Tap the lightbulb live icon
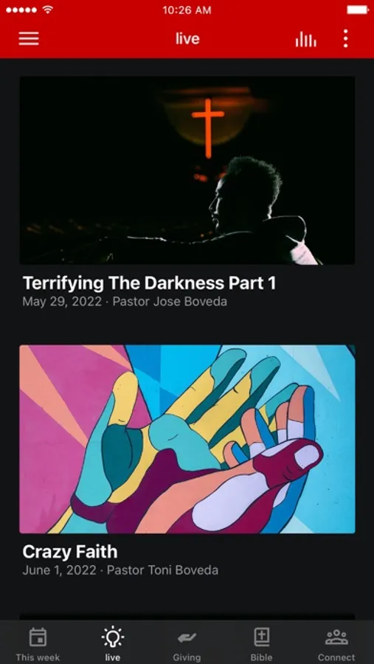 (112, 637)
